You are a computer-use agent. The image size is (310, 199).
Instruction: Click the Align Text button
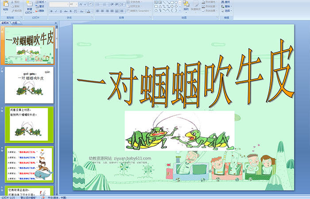(134, 6)
